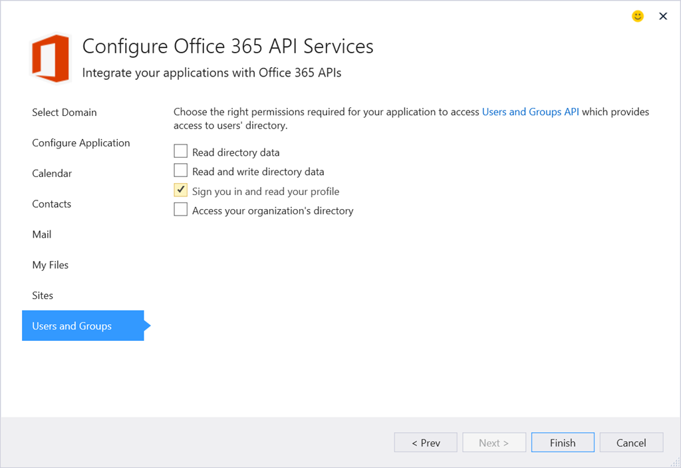Click Finish to complete setup
Image resolution: width=681 pixels, height=468 pixels.
(x=563, y=442)
